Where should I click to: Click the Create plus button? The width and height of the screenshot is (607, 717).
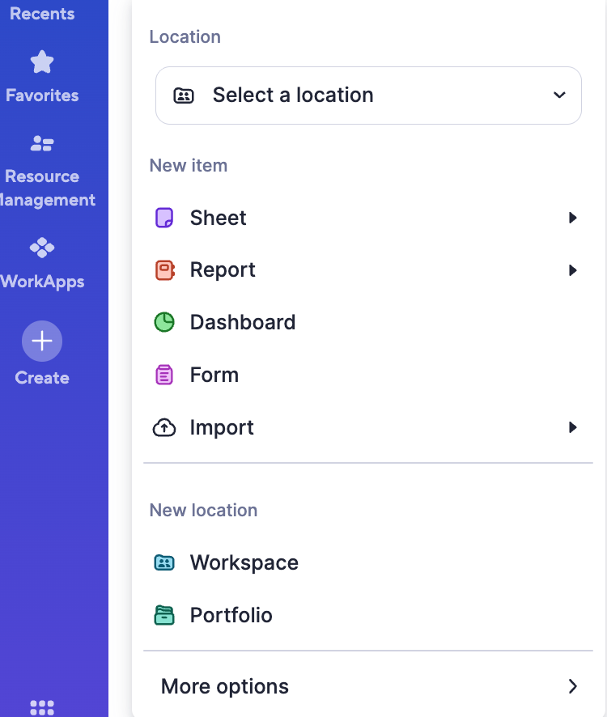pos(42,342)
